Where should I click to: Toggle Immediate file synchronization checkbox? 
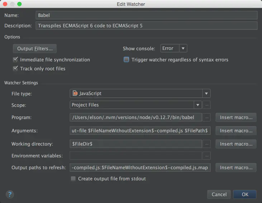tap(15, 60)
